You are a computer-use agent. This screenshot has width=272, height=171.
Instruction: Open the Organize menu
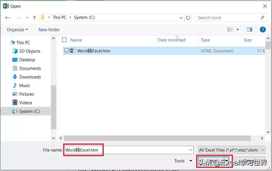[x=17, y=30]
